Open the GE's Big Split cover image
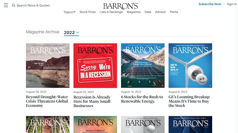Image resolution: width=238 pixels, height=133 pixels. (x=190, y=66)
